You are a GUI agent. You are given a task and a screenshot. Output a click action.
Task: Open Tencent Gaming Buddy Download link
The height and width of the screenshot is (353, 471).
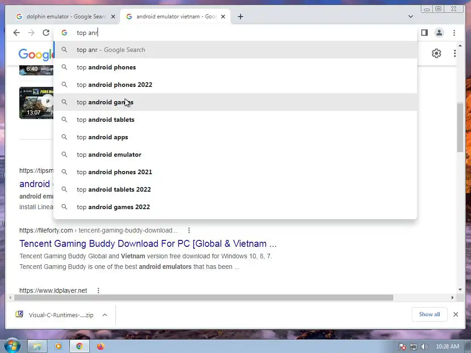click(x=148, y=244)
